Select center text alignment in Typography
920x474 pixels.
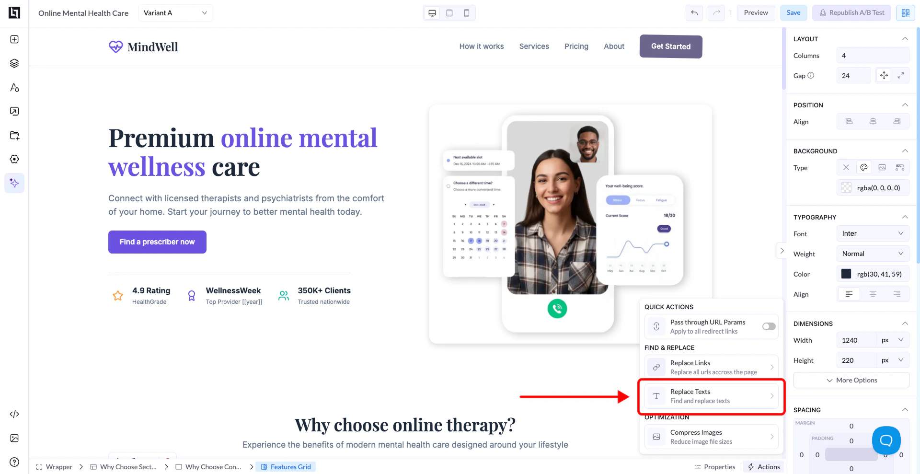click(x=873, y=294)
